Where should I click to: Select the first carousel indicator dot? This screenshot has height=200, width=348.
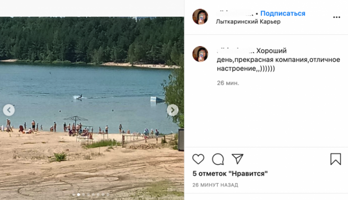(x=74, y=195)
